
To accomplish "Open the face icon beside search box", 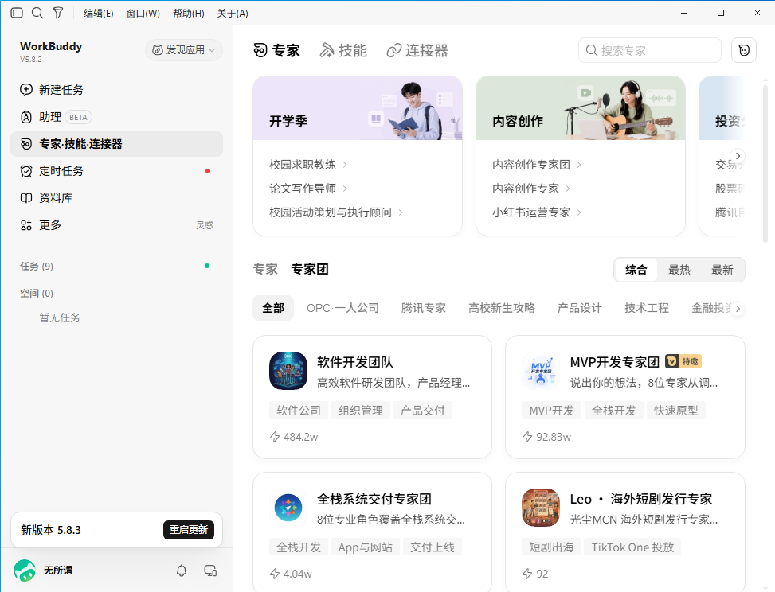I will (744, 50).
